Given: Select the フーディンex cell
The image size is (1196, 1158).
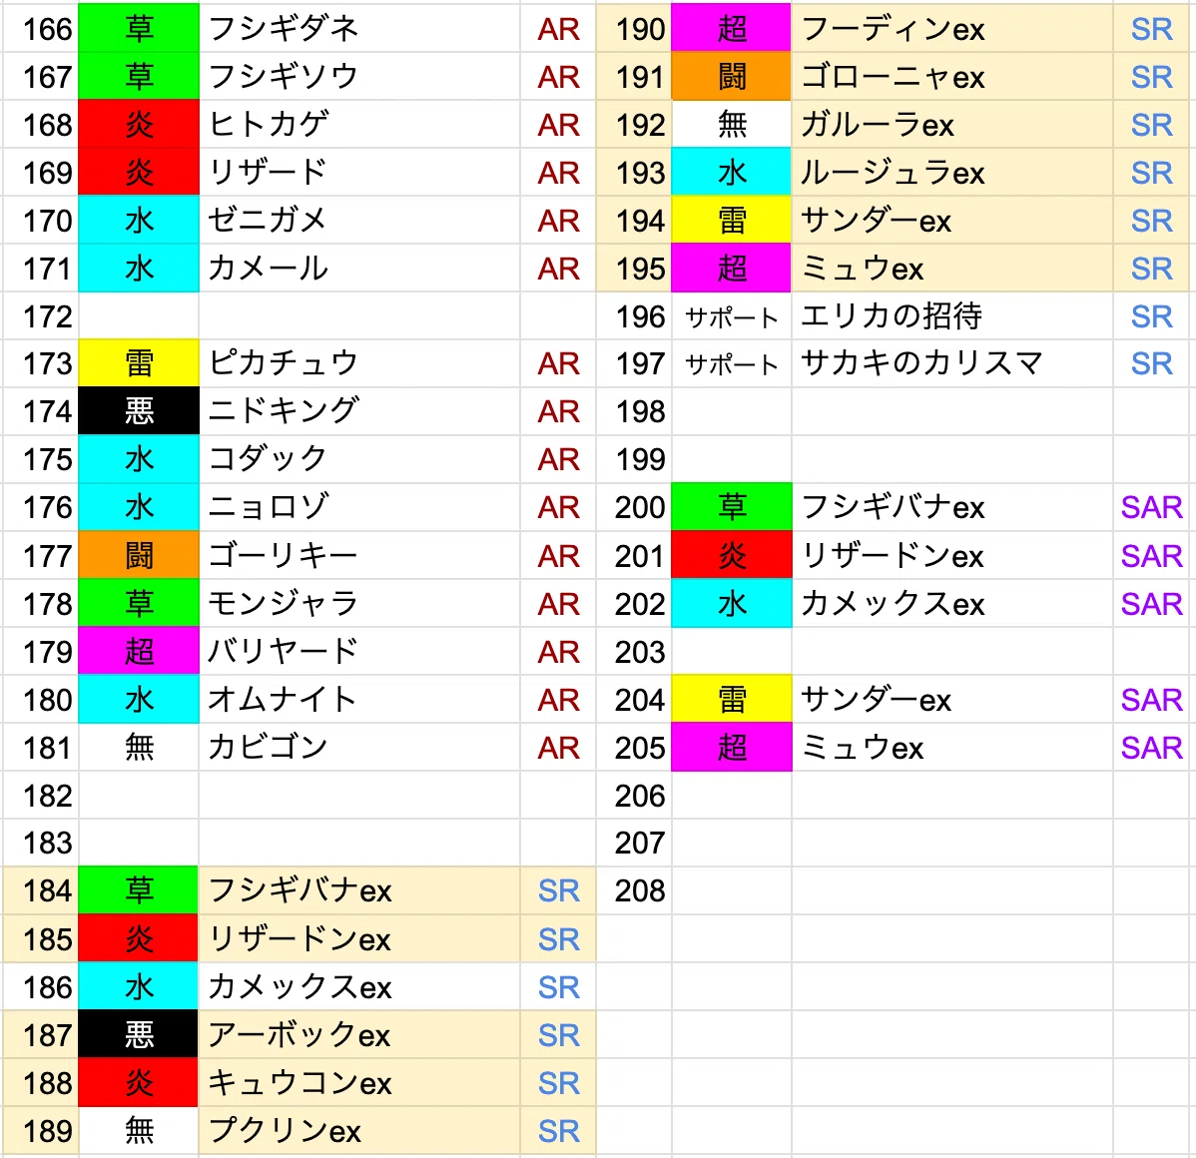Looking at the screenshot, I should coord(952,29).
